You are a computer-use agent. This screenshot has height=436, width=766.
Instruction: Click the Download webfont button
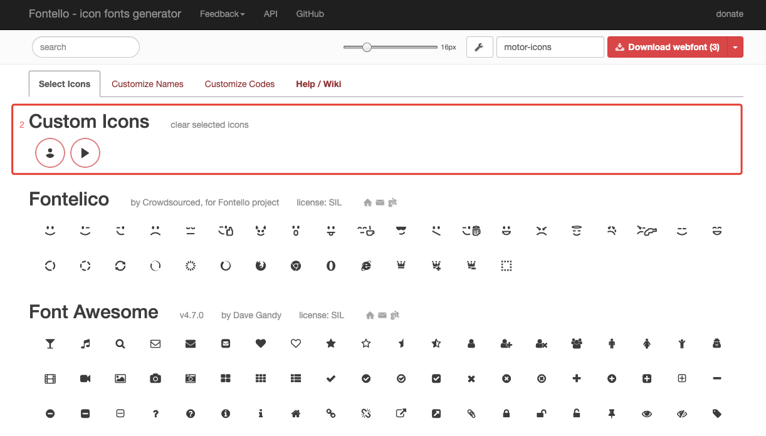(x=667, y=47)
